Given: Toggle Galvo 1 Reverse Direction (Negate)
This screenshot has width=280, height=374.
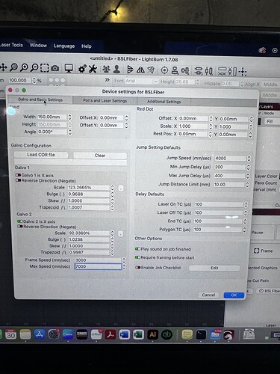Looking at the screenshot, I should (x=18, y=180).
